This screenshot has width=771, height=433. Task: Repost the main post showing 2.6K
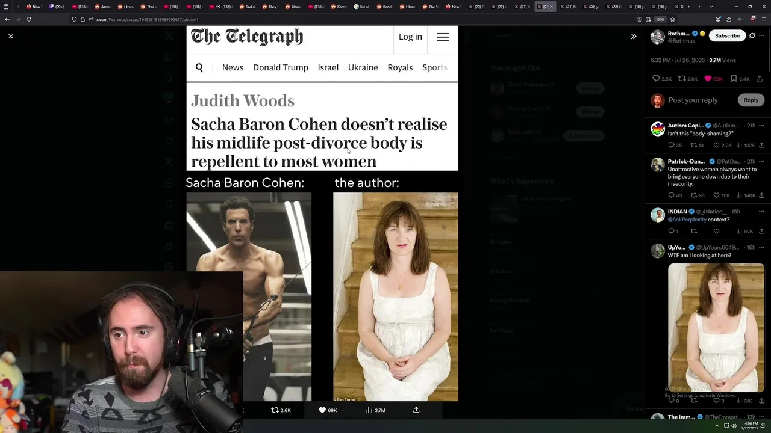click(x=688, y=79)
